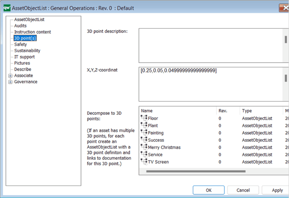Click the Plant asset icon
The image size is (289, 198).
(x=144, y=126)
